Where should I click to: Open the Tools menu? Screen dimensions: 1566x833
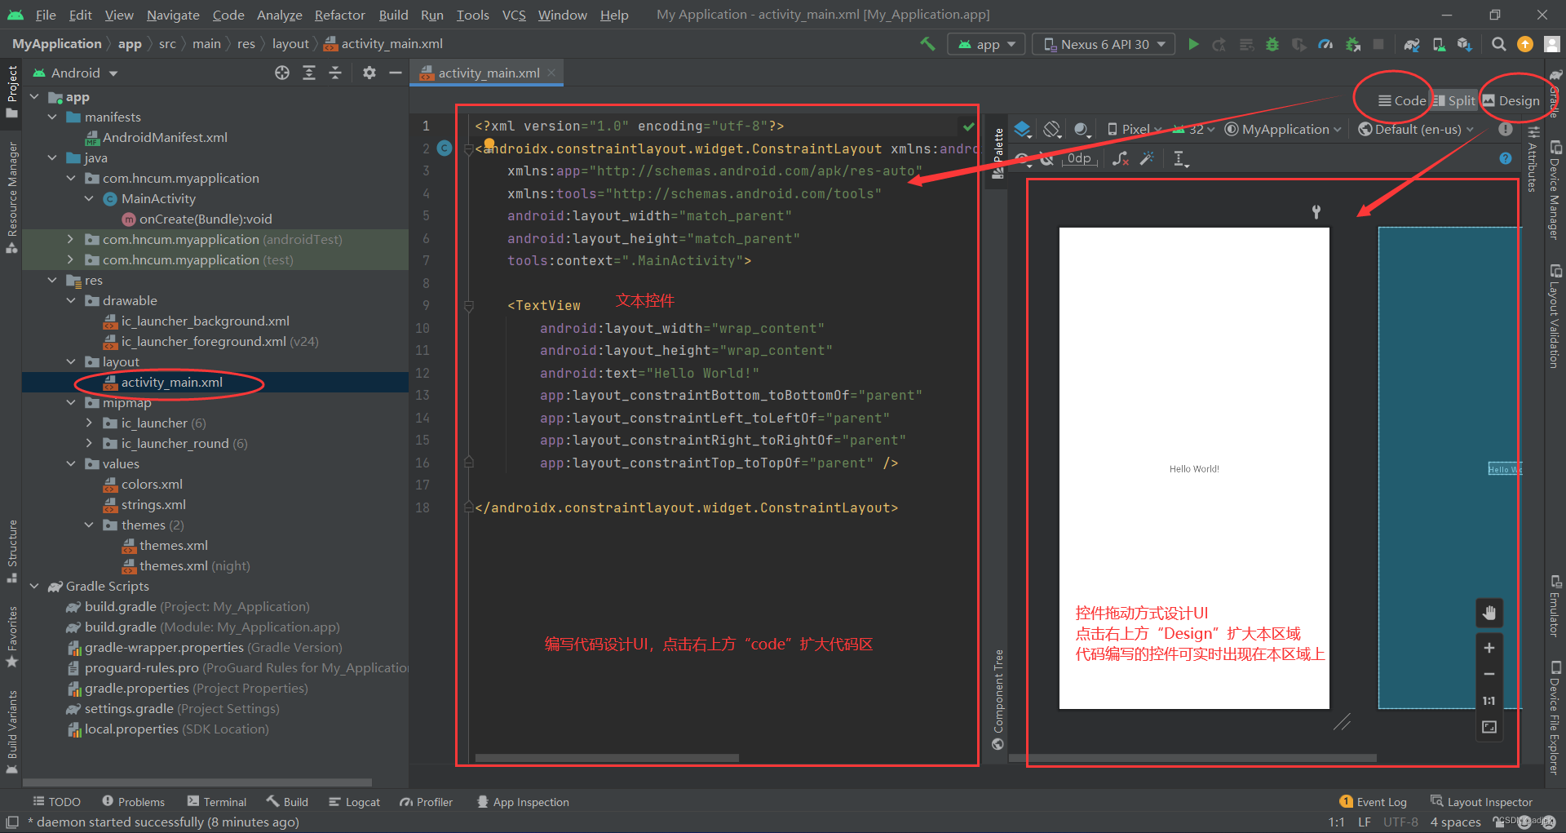pos(472,15)
